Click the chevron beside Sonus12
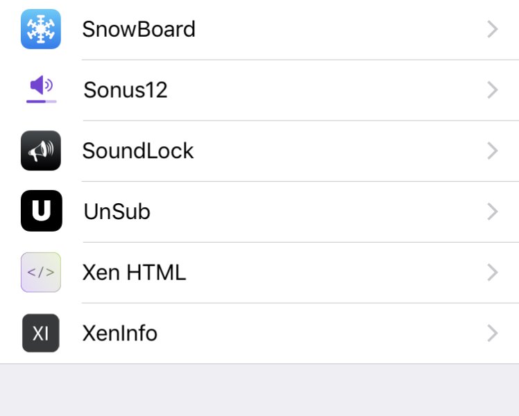 493,90
